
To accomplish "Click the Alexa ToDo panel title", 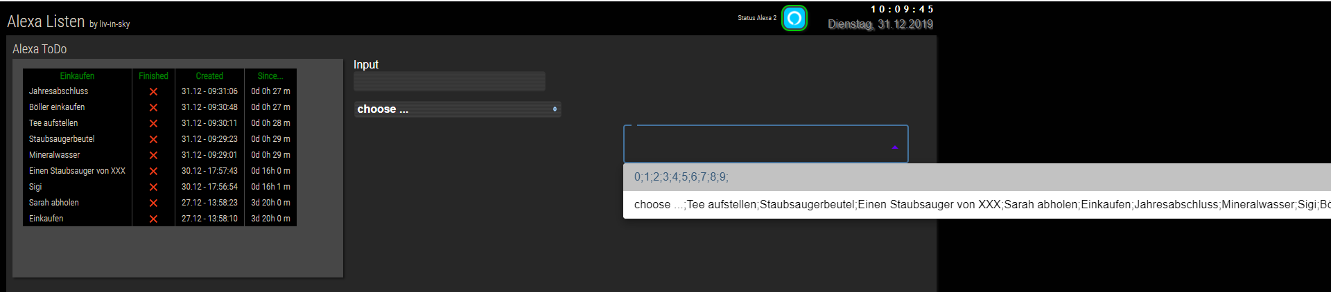I will pyautogui.click(x=40, y=49).
